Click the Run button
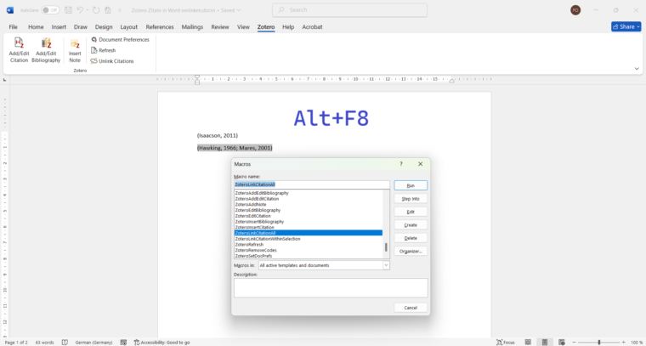Screen dimensions: 646x346 (x=411, y=185)
